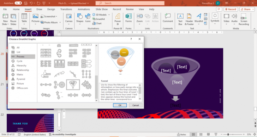Pick the Matrix category
Viewport: 257px width, 137px height.
point(23,75)
